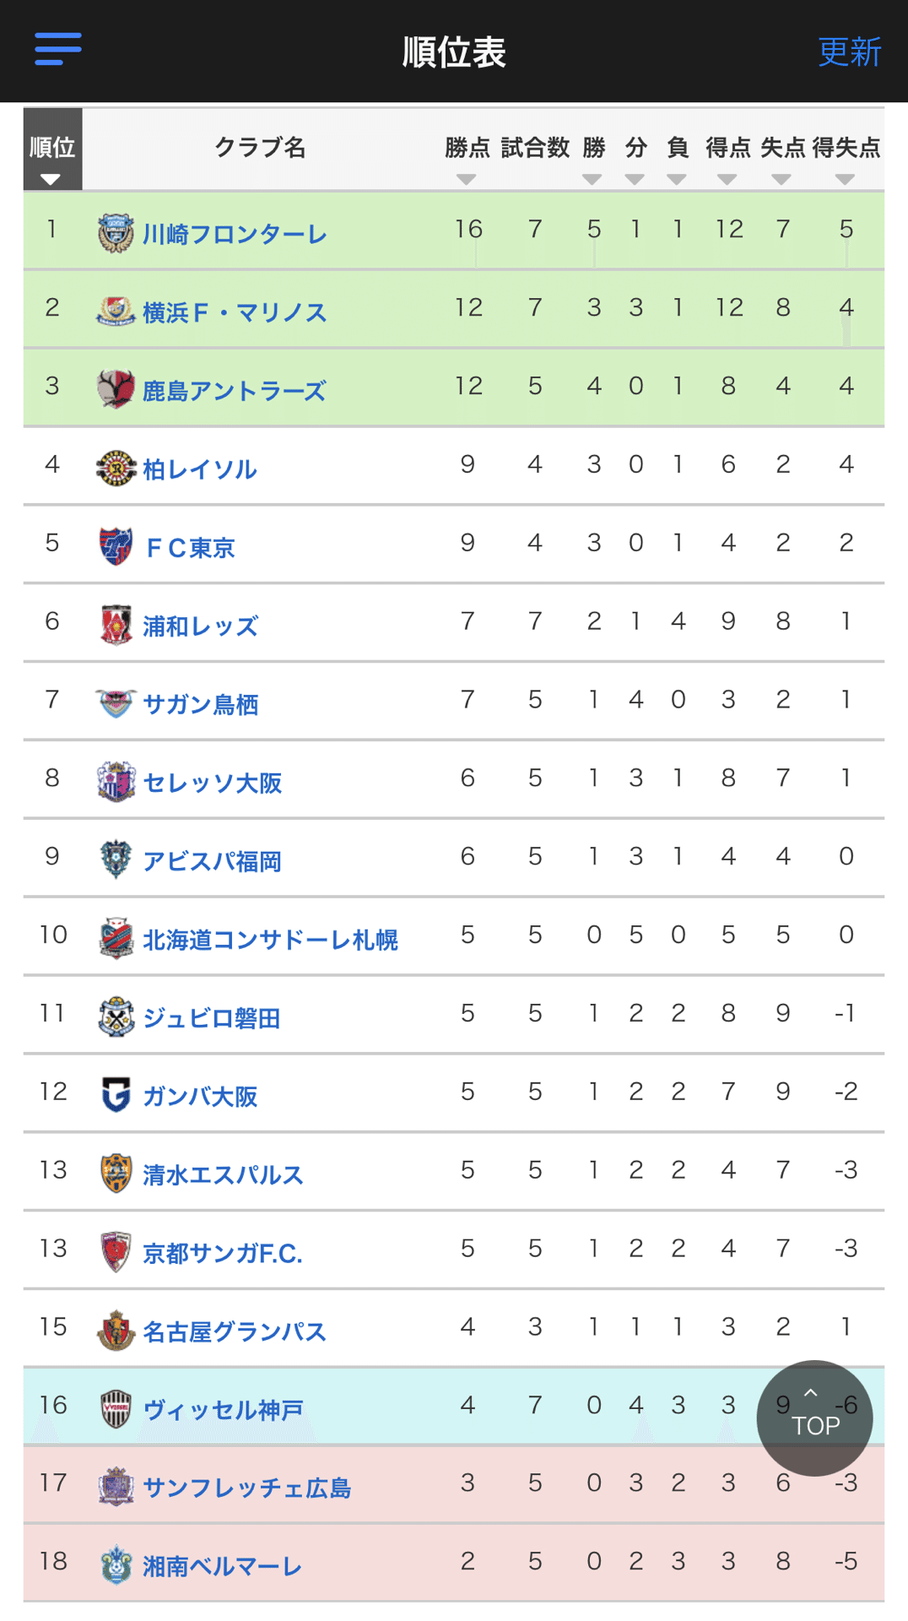Image resolution: width=908 pixels, height=1621 pixels.
Task: Open 横浜F・マリノス club link
Action: pyautogui.click(x=235, y=312)
